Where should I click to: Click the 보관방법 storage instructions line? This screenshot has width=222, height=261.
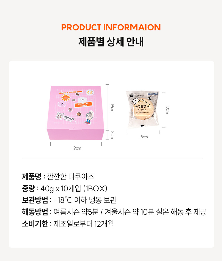click(69, 200)
